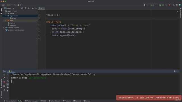Click console input line below Enter a todo
This screenshot has width=182, height=102.
[x=94, y=81]
